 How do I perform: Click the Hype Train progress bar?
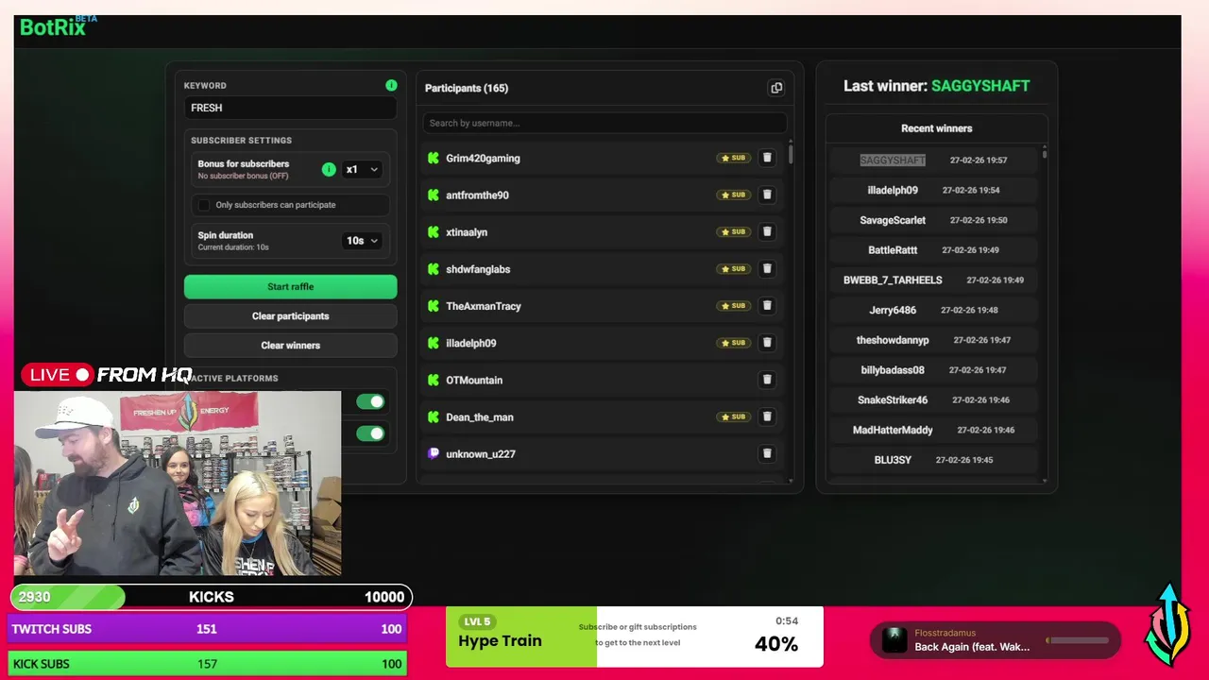(635, 637)
